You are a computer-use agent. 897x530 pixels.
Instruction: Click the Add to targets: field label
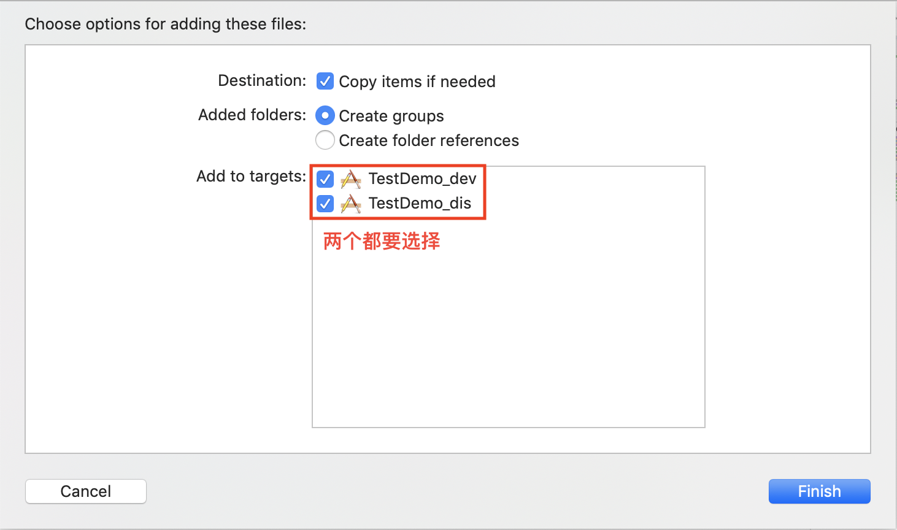pyautogui.click(x=251, y=176)
